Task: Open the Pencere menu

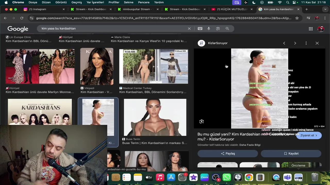Action: point(144,2)
